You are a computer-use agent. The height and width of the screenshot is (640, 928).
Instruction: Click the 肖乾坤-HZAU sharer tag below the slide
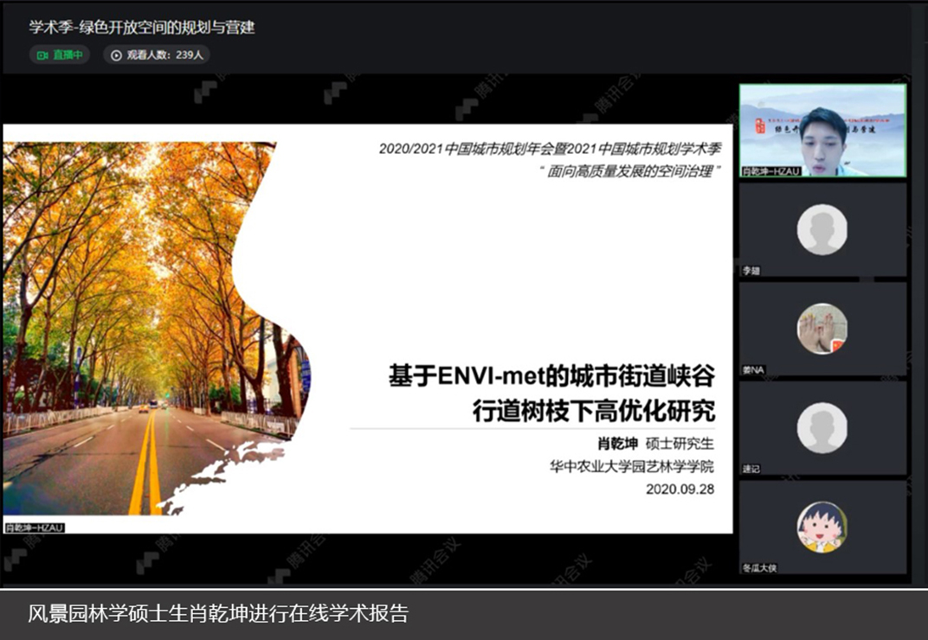point(35,527)
